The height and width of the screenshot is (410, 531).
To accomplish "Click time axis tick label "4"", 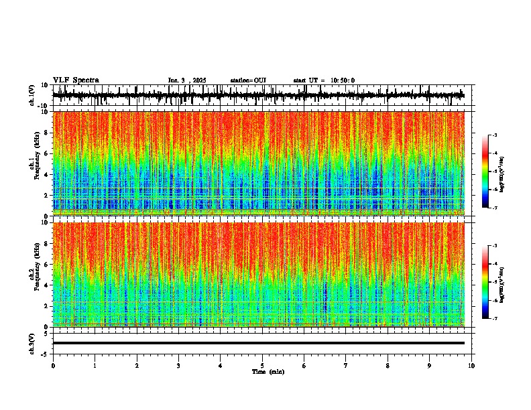I will 221,366.
